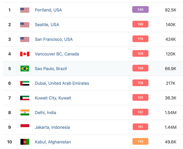The width and height of the screenshot is (183, 149).
Task: Open the Portland, USA link
Action: point(48,10)
